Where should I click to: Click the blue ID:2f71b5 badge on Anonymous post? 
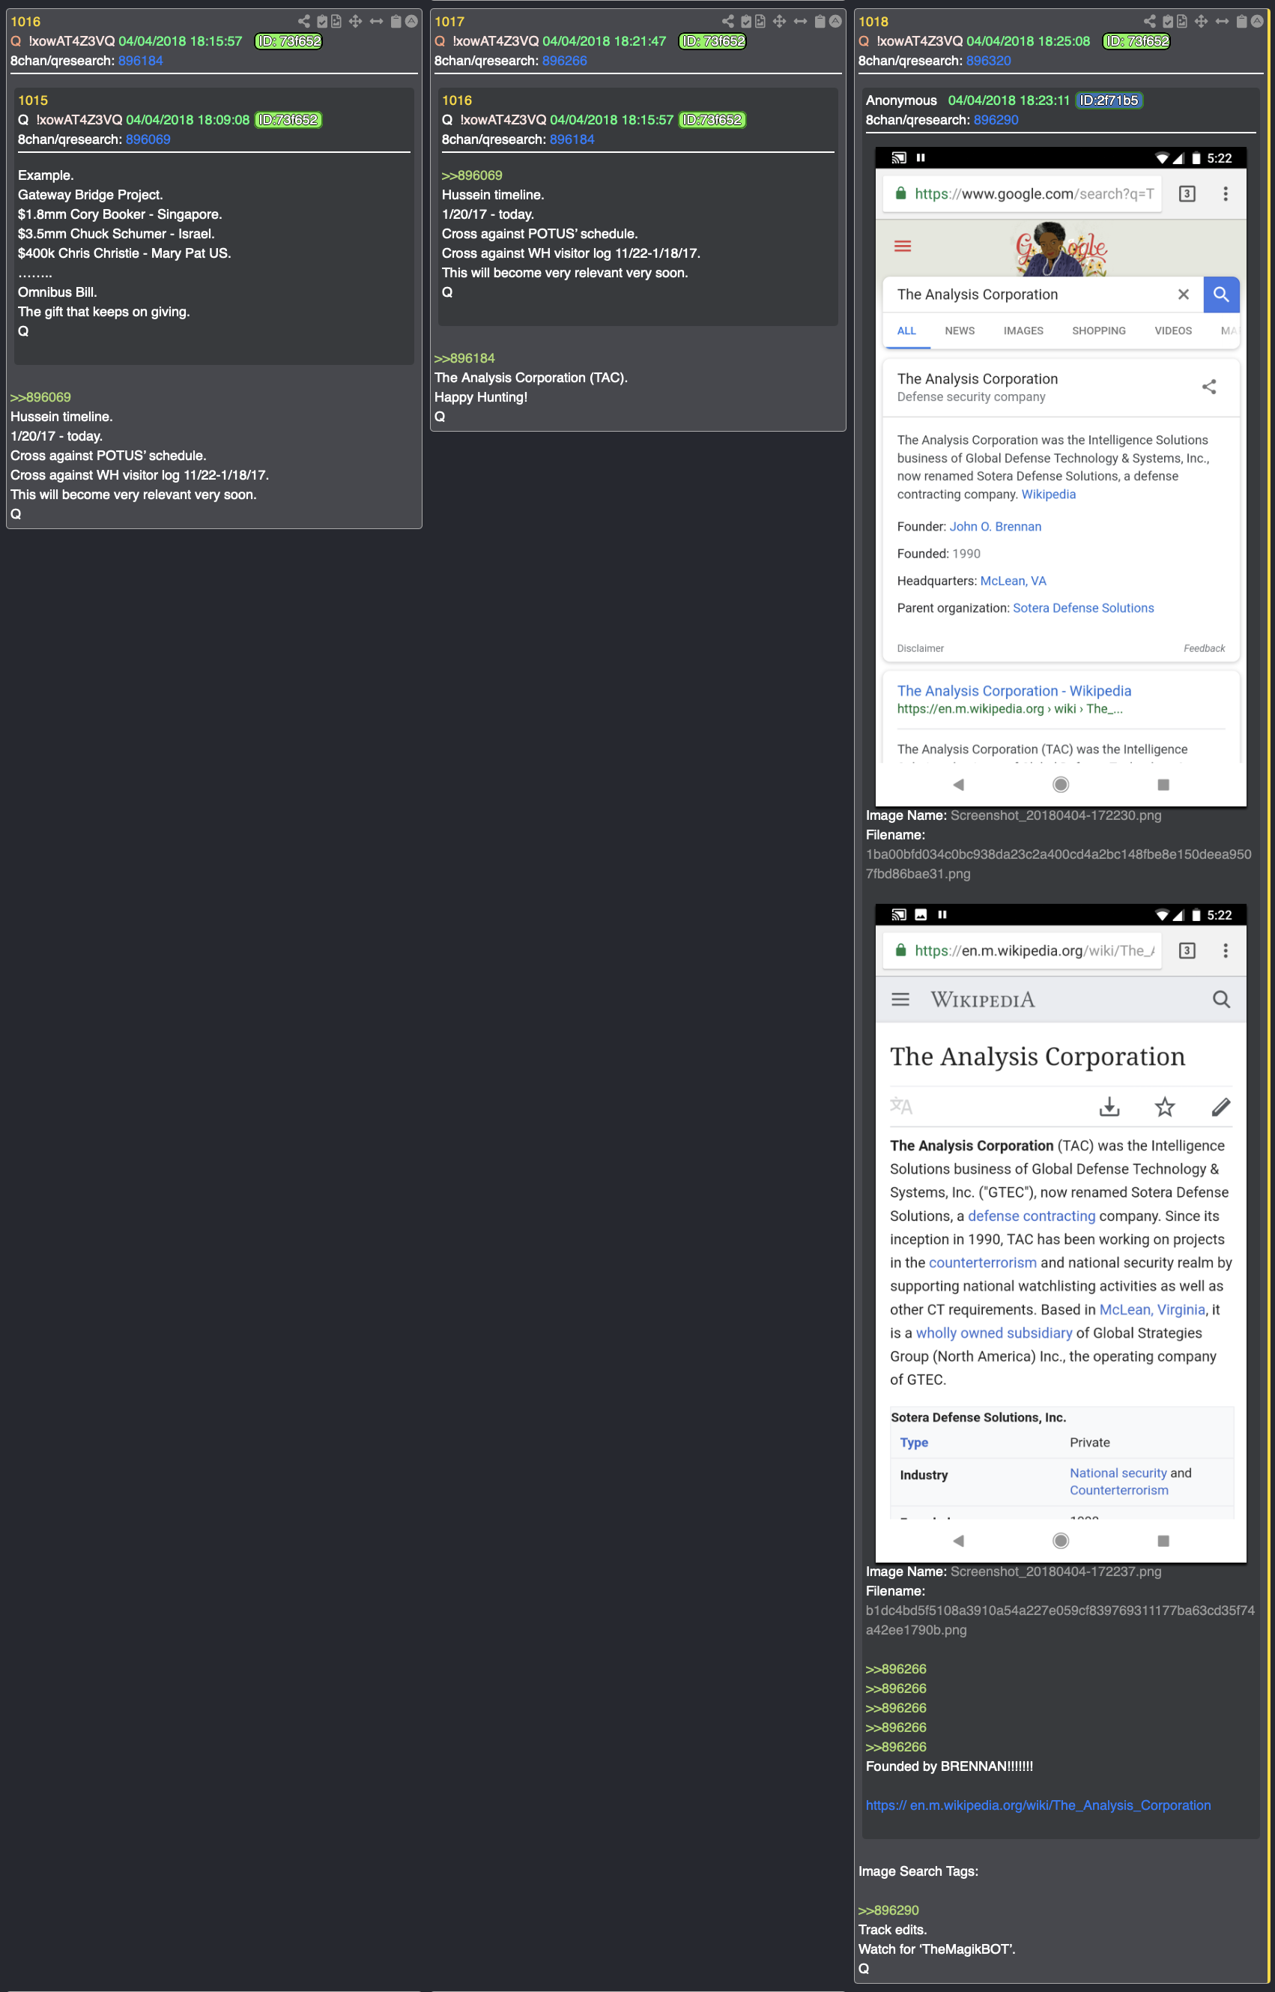(1109, 100)
